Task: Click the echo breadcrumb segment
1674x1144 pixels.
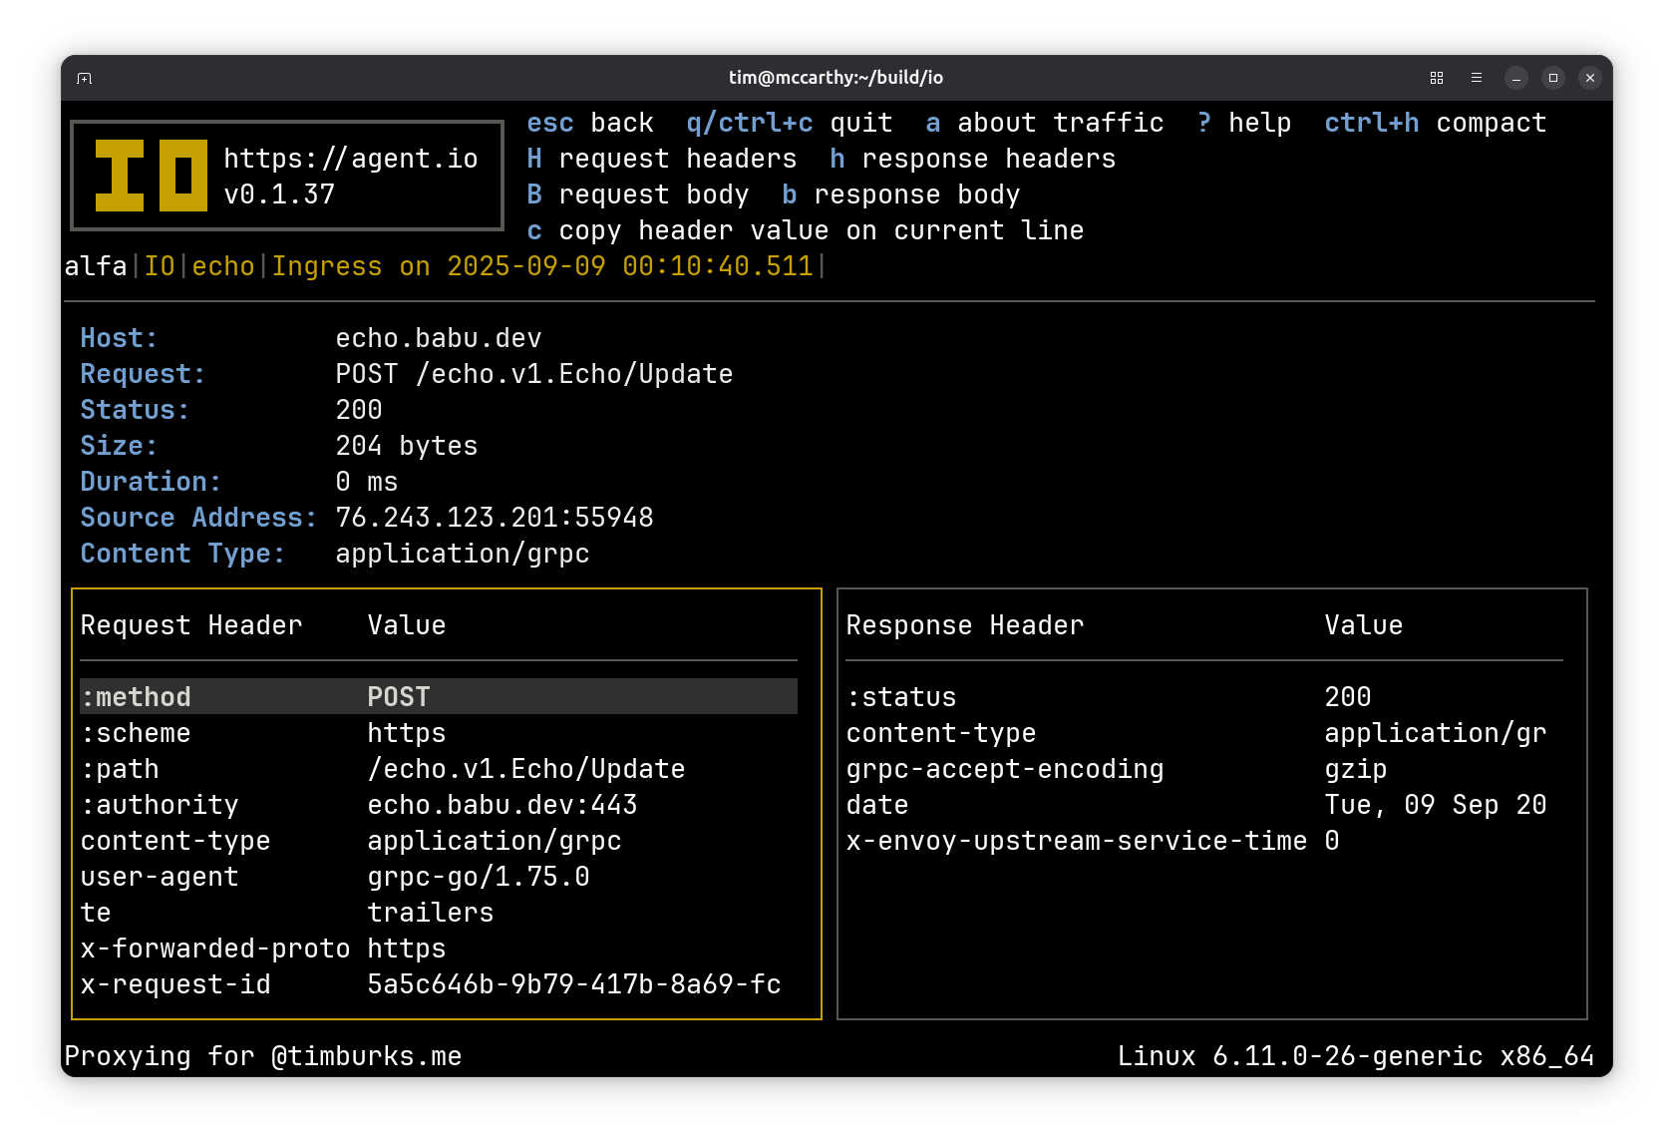Action: [223, 266]
